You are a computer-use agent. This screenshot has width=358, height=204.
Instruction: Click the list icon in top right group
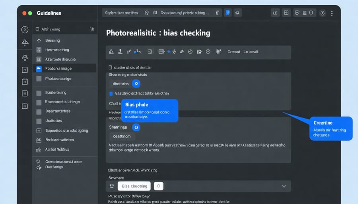[x=304, y=13]
